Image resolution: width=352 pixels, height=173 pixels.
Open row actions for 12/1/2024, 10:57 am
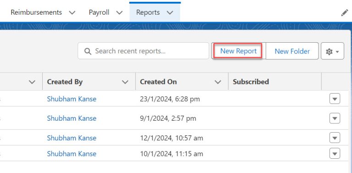pyautogui.click(x=335, y=138)
